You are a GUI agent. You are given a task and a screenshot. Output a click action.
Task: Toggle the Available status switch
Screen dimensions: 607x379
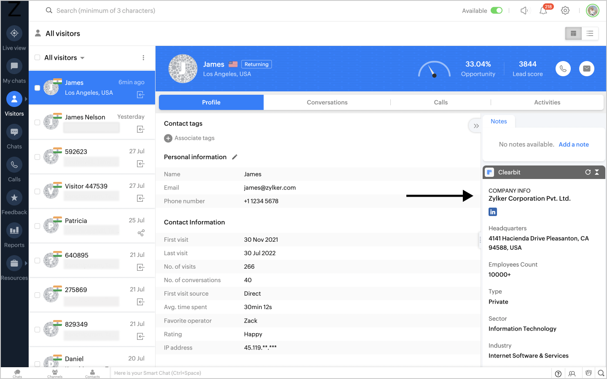click(497, 11)
